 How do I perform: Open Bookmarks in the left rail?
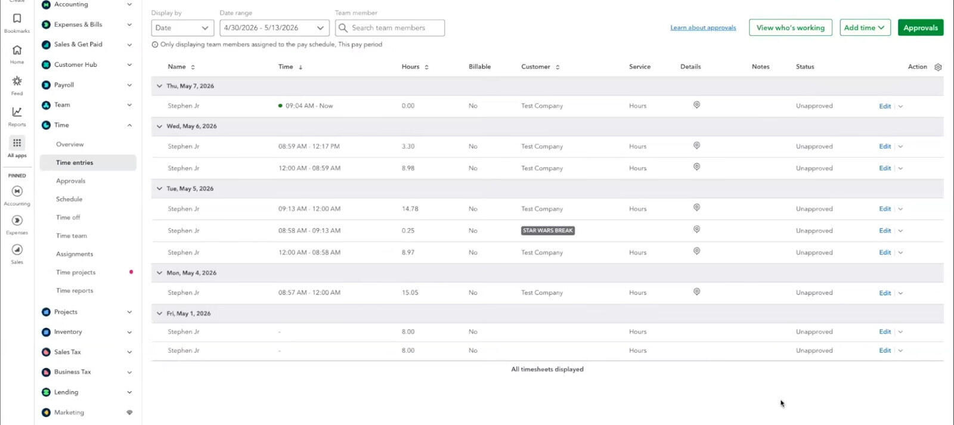pyautogui.click(x=17, y=18)
